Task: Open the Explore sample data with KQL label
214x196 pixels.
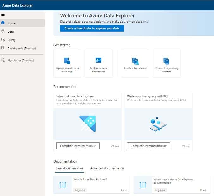Action: 67,70
